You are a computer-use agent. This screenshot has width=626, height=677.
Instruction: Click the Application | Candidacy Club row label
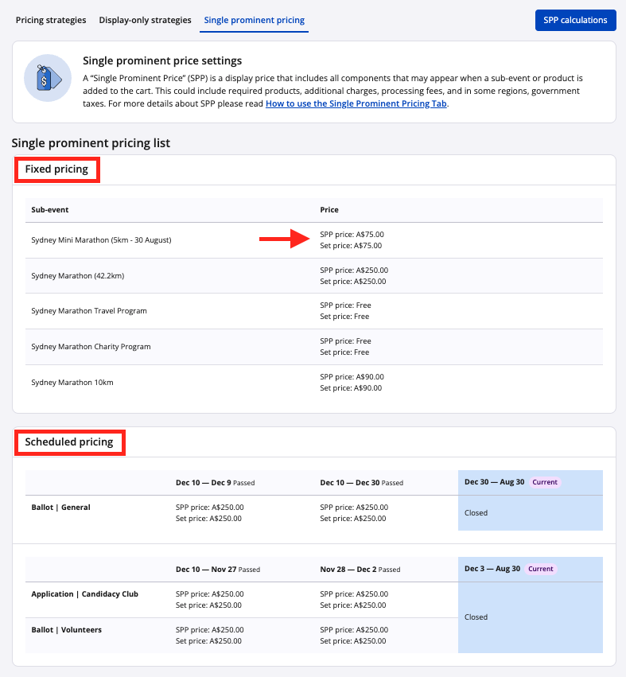(x=84, y=594)
